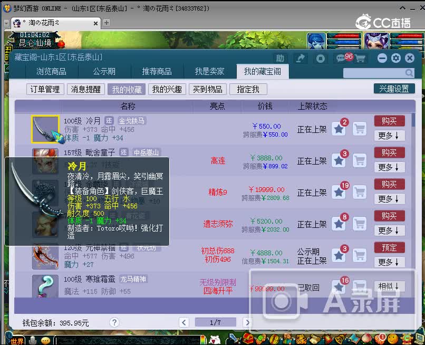The width and height of the screenshot is (425, 345).
Task: Go to previous page arrow
Action: 184,322
